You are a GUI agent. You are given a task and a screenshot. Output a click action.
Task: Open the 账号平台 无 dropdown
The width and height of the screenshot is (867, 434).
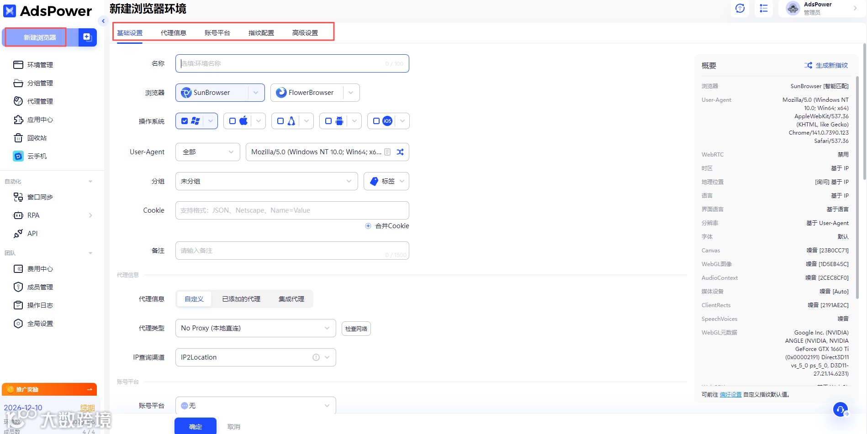(256, 406)
